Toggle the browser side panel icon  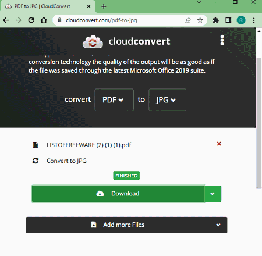(228, 20)
